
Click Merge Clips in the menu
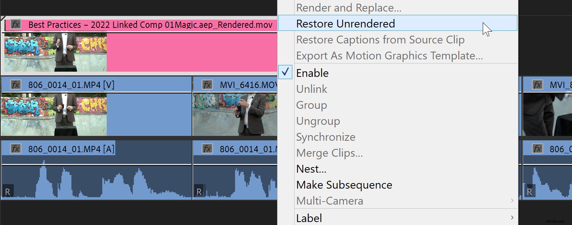click(329, 153)
